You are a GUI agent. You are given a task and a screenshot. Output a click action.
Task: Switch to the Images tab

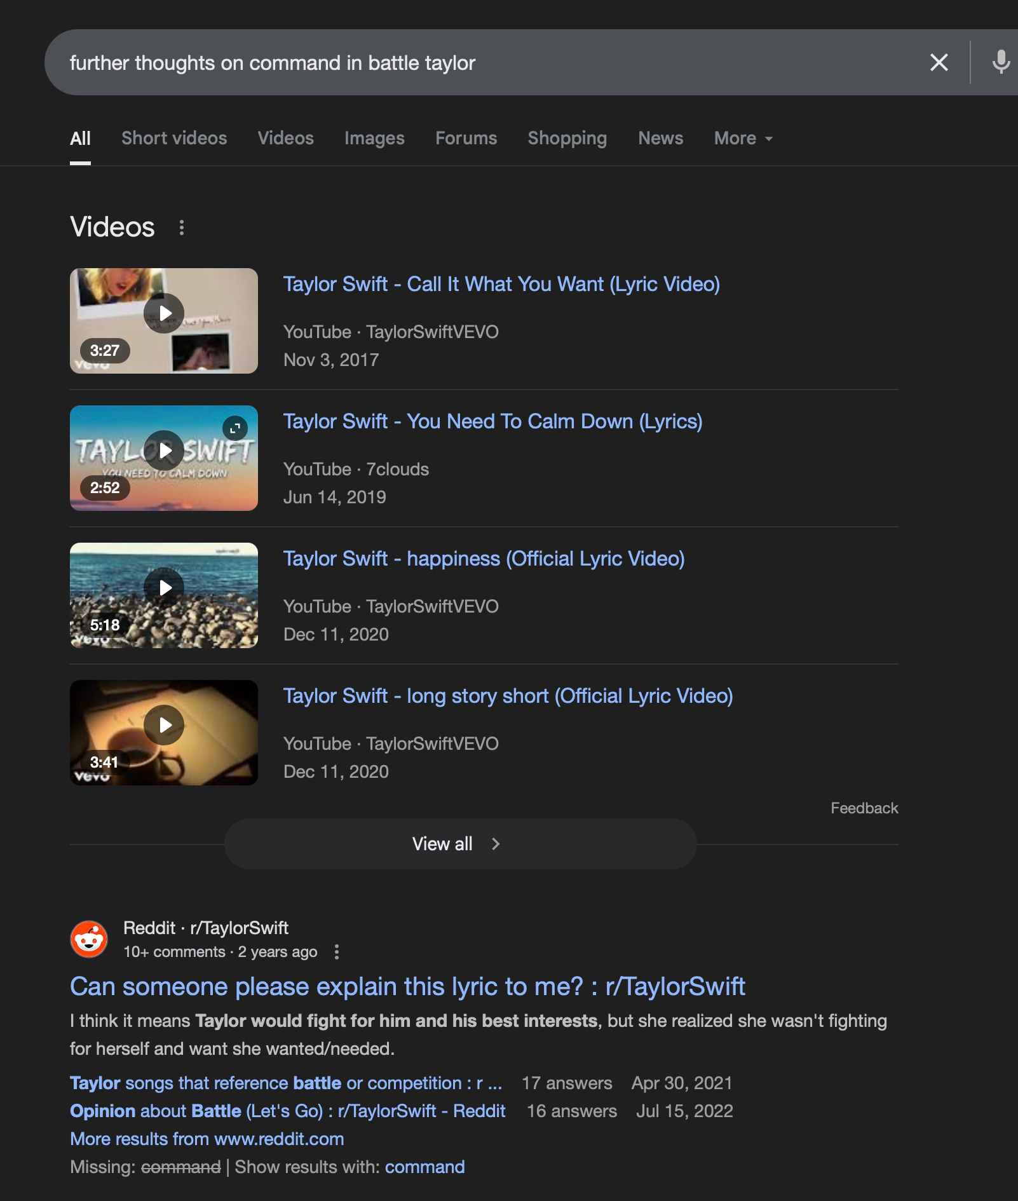374,139
